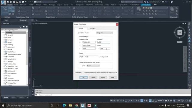Screen dimensions: 192x108
Task: Toggle the highlighted annotation visibility button
Action: click(x=150, y=100)
